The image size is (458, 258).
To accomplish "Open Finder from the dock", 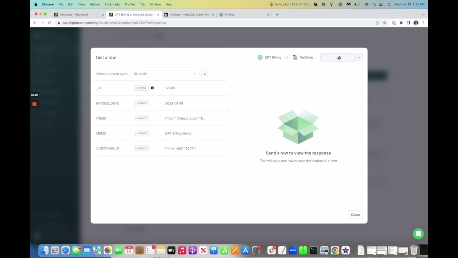I will click(x=44, y=250).
